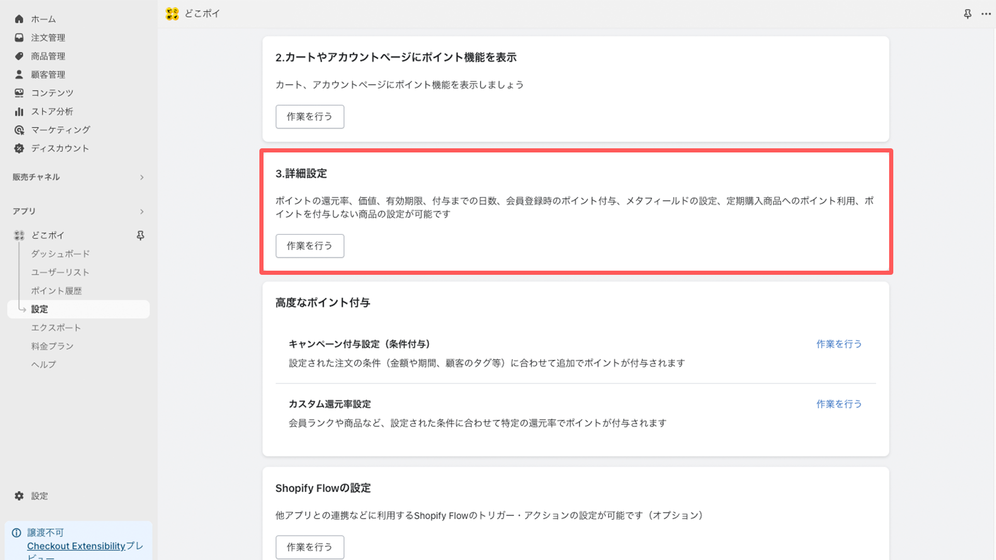The width and height of the screenshot is (996, 560).
Task: Click the カスタム還元率設定 title
Action: click(x=330, y=404)
